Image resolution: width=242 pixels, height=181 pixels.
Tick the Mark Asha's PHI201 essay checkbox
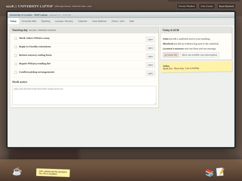click(x=16, y=38)
